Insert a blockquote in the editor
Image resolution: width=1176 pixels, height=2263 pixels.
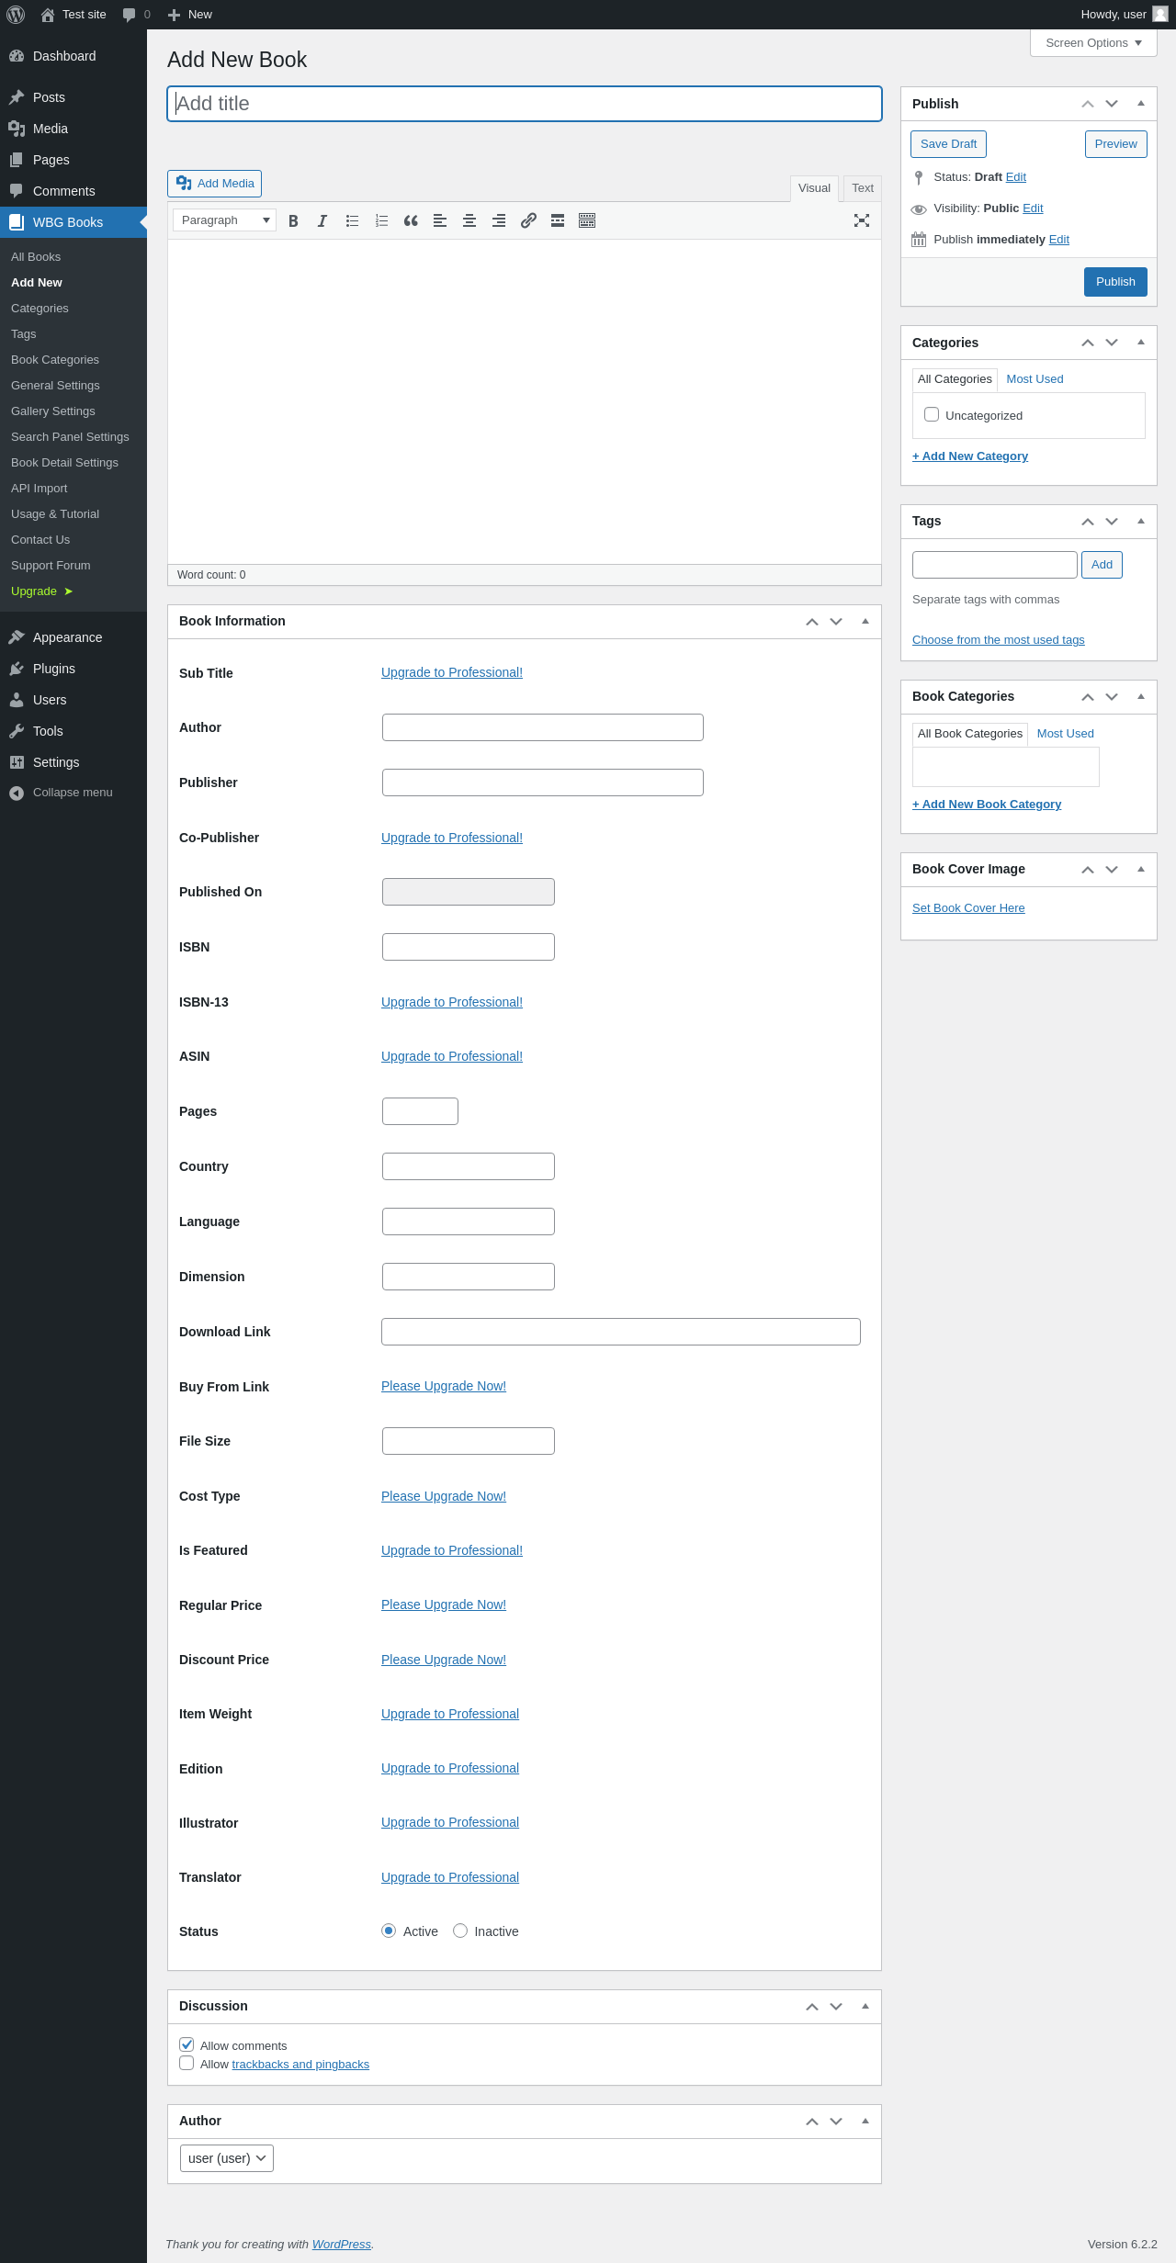pyautogui.click(x=411, y=220)
